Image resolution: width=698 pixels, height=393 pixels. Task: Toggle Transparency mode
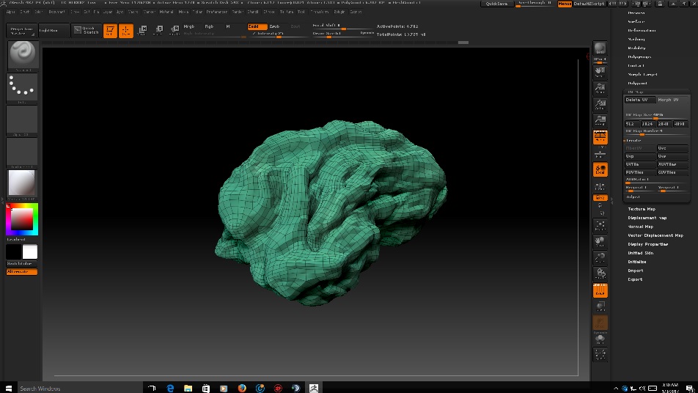600,306
